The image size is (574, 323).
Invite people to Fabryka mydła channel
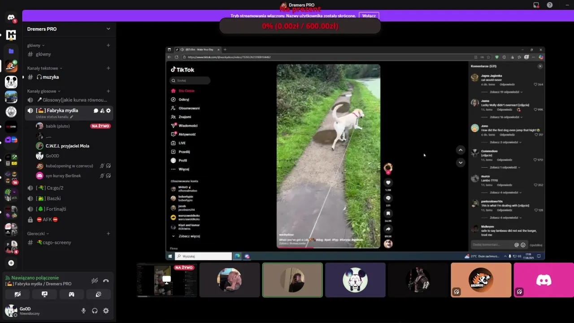102,110
